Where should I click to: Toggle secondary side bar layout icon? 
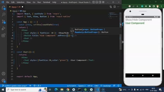[x=100, y=2]
